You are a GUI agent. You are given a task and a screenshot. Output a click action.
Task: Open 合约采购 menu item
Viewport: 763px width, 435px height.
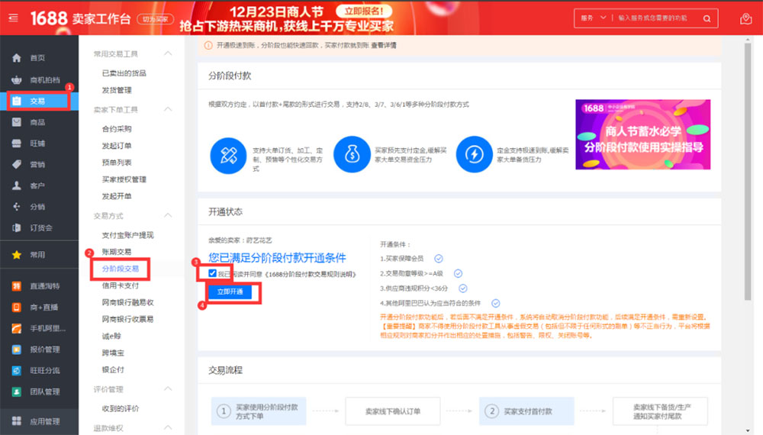click(x=117, y=129)
